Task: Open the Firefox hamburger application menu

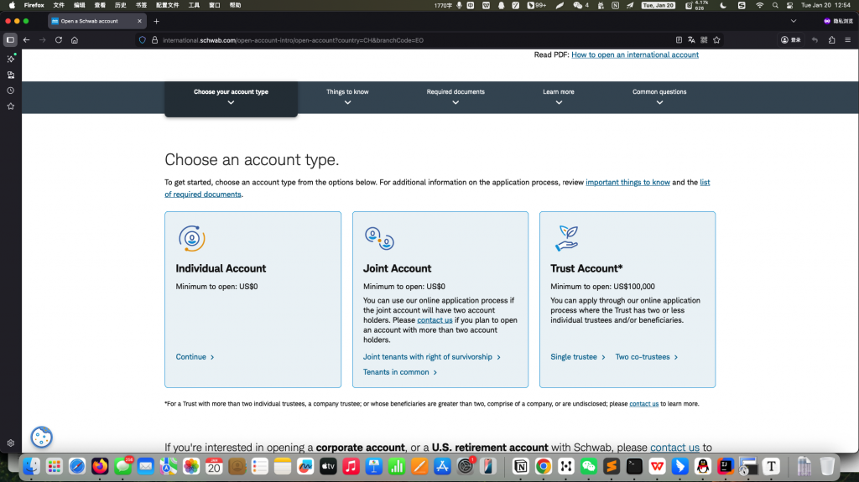Action: point(847,40)
